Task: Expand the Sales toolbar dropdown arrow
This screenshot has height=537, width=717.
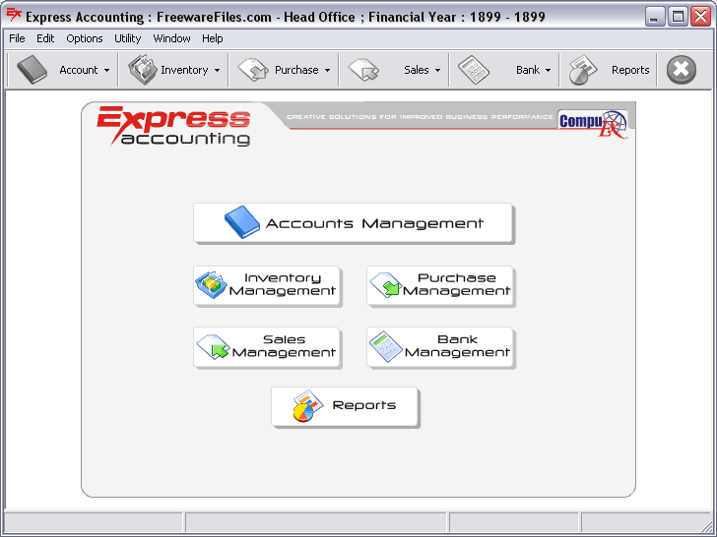Action: 437,71
